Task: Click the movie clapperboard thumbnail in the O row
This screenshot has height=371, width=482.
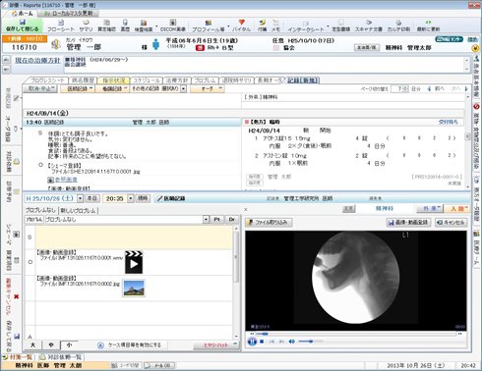Action: pyautogui.click(x=134, y=262)
